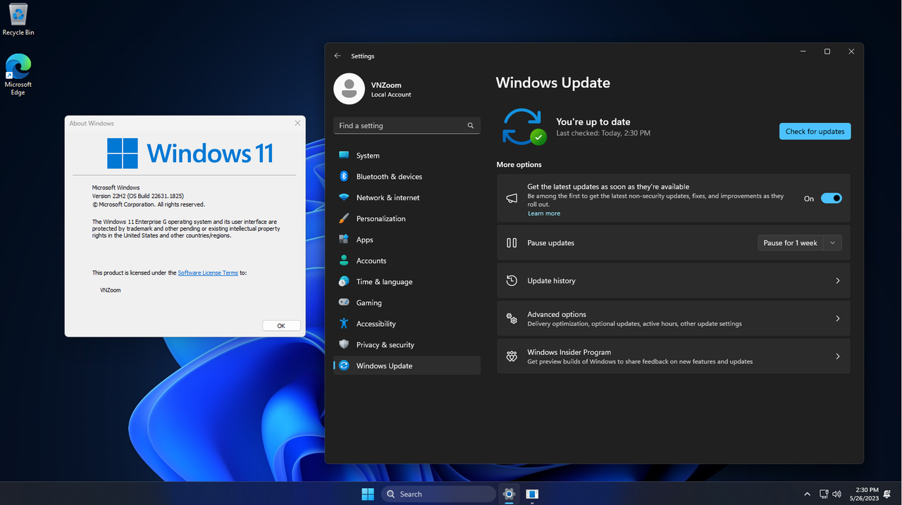This screenshot has height=505, width=902.
Task: Click the Accounts person icon
Action: click(x=344, y=261)
